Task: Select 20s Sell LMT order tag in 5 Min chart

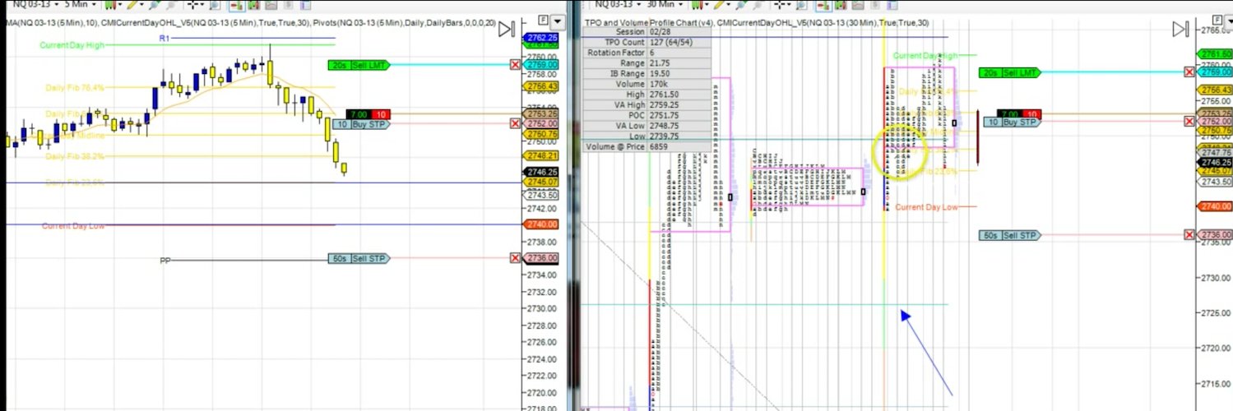Action: tap(358, 64)
